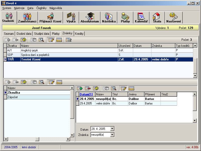Open the Absolutorium module
The image size is (201, 151).
(x=90, y=18)
